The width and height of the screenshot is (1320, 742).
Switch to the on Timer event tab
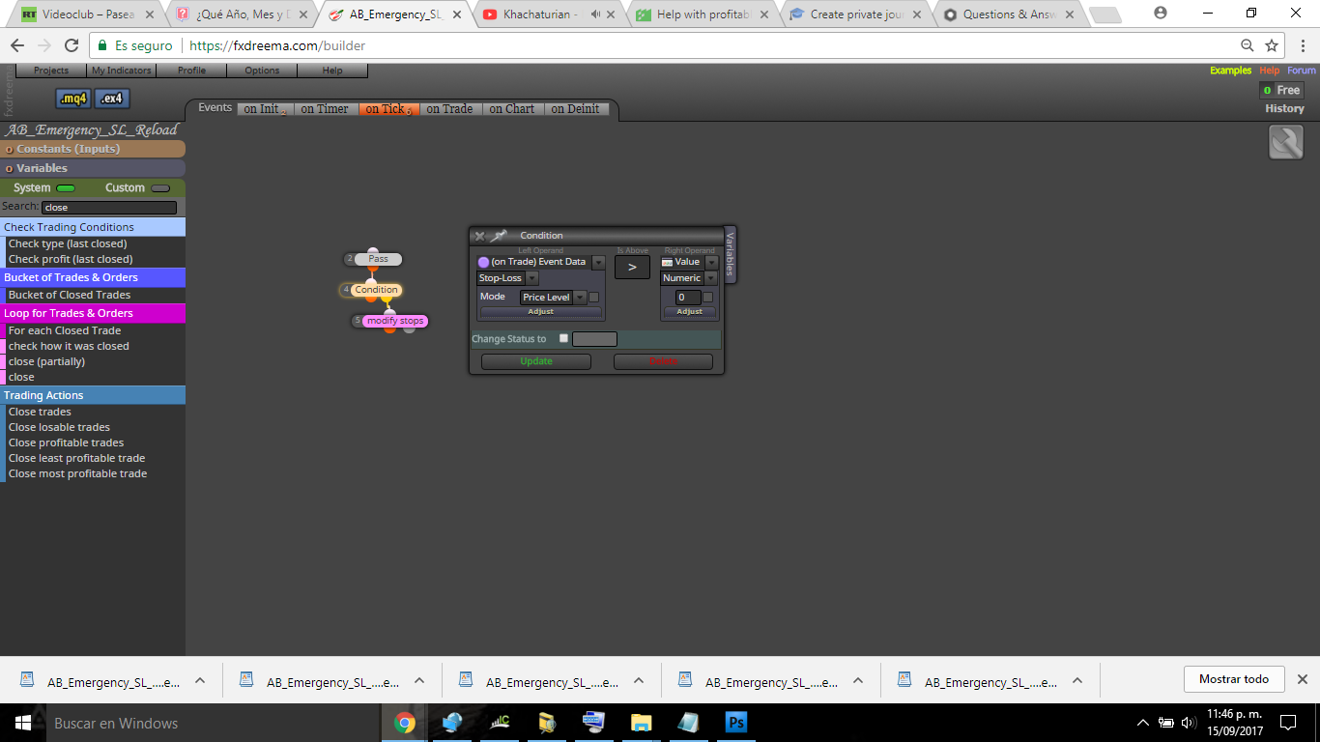326,109
